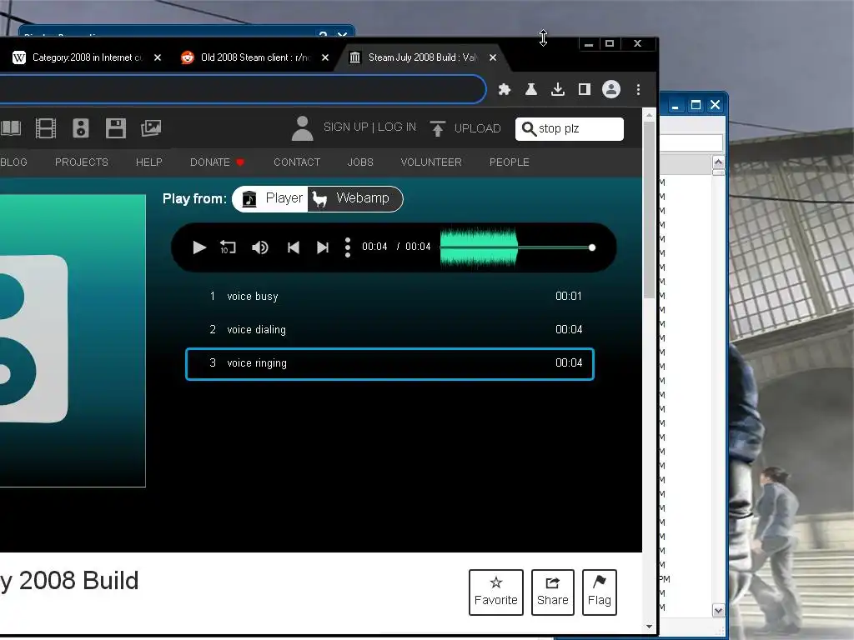This screenshot has width=854, height=640.
Task: Maximize the blue background window
Action: point(696,105)
